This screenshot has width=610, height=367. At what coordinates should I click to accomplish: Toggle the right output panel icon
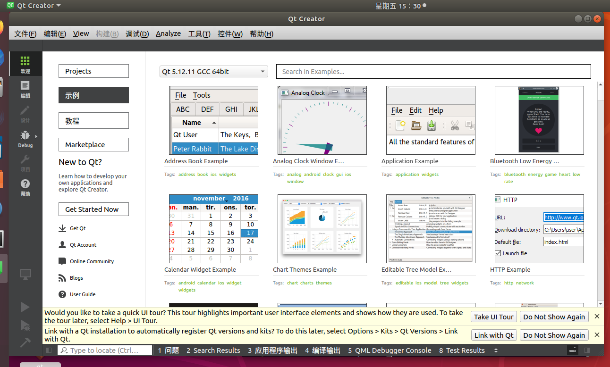[x=587, y=350]
